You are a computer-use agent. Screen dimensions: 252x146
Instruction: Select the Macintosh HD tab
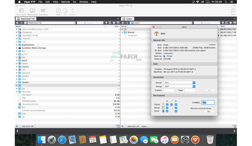point(26,19)
